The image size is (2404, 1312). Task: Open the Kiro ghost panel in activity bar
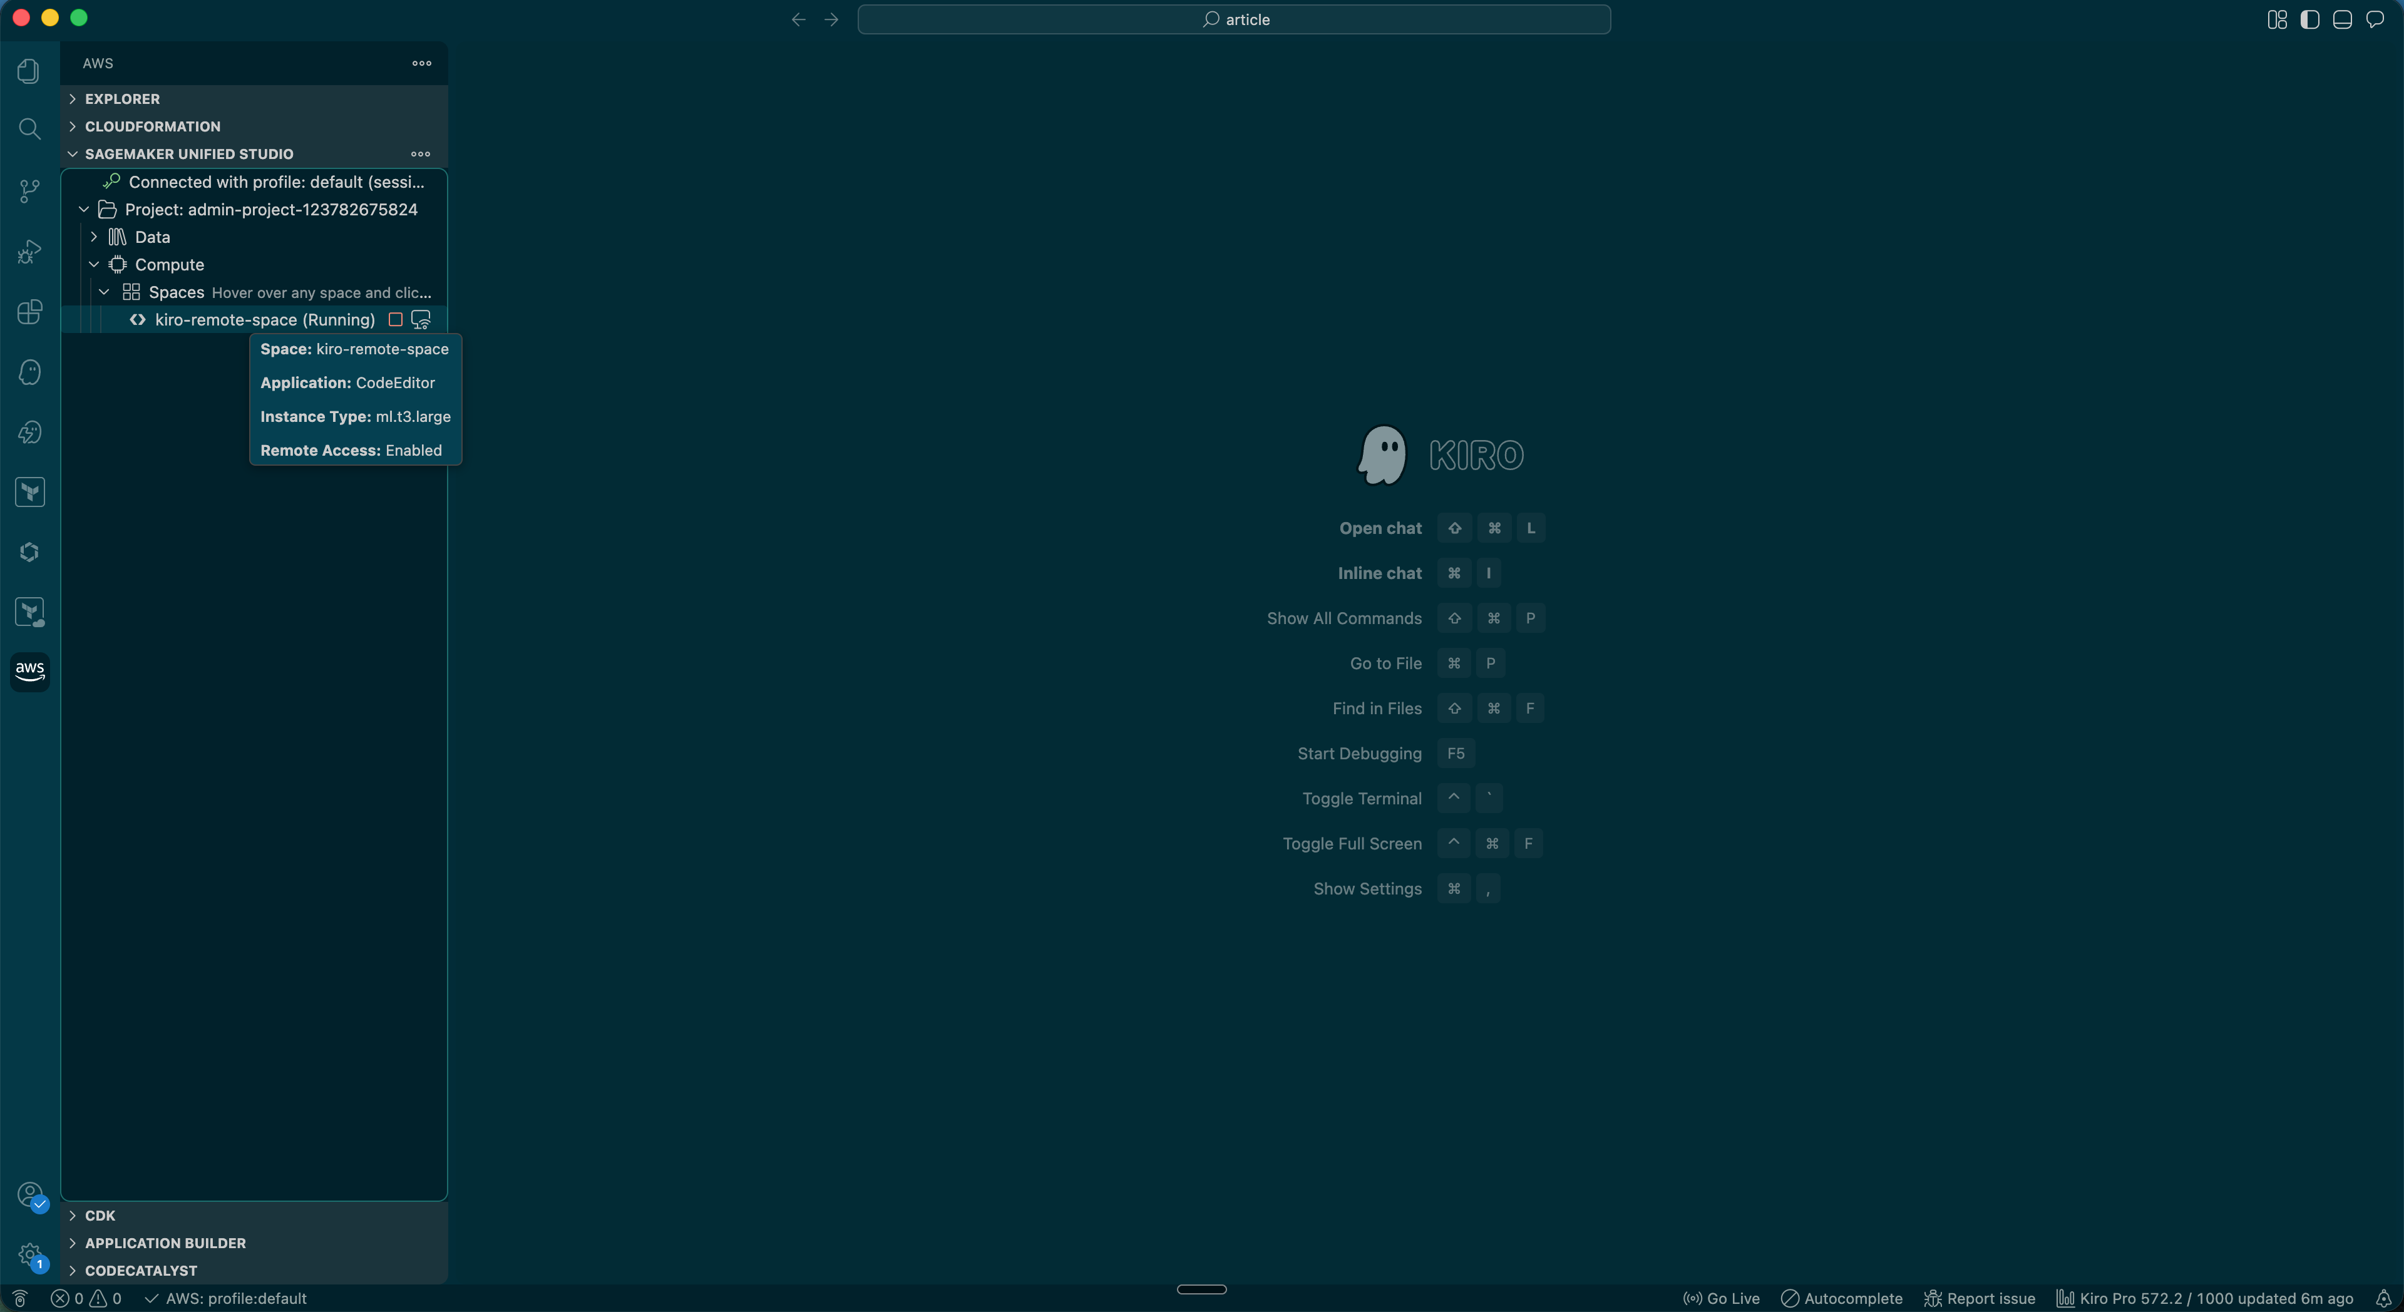pyautogui.click(x=29, y=372)
